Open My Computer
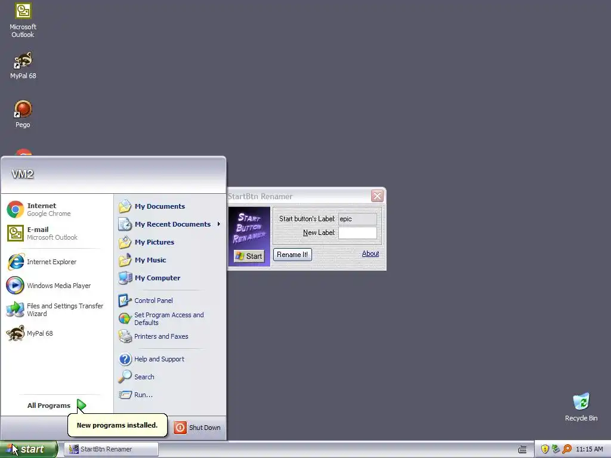The width and height of the screenshot is (611, 458). point(169,278)
